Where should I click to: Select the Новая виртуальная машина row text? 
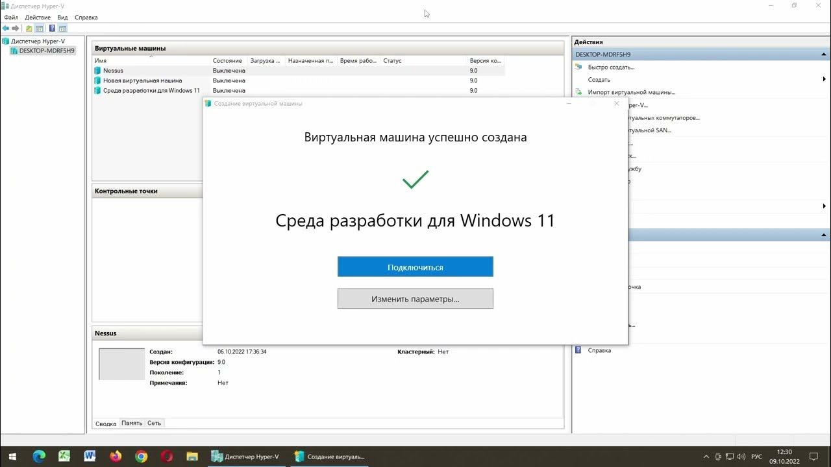[x=142, y=80]
